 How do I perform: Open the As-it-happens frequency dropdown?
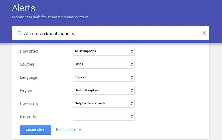click(104, 51)
